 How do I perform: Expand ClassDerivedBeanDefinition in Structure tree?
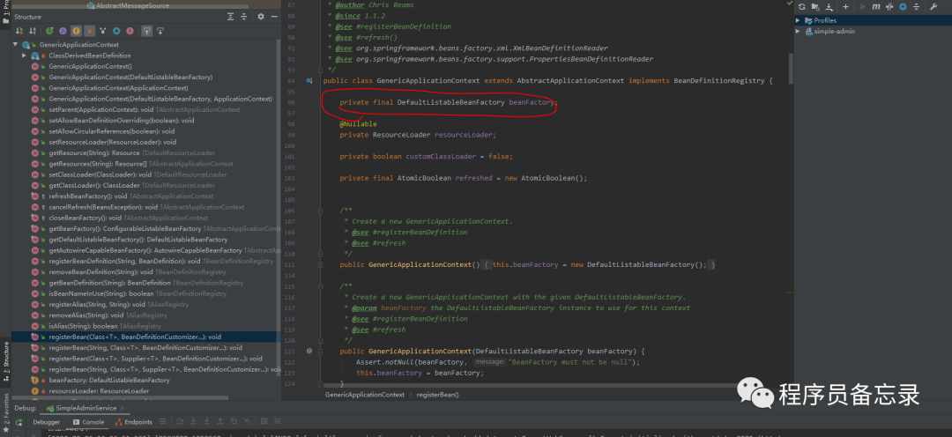point(25,56)
